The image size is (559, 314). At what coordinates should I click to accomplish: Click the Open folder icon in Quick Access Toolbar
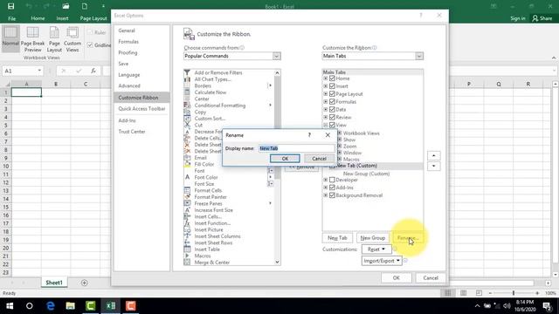point(66,6)
